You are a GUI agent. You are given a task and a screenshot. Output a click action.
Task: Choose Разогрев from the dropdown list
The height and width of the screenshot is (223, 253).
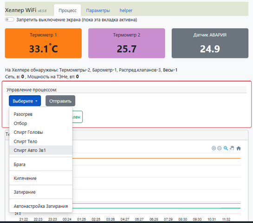click(x=41, y=114)
